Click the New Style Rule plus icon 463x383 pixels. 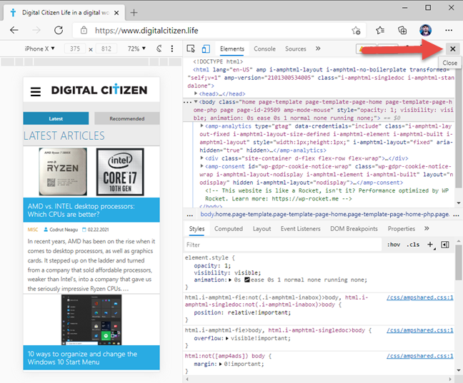[x=430, y=245]
